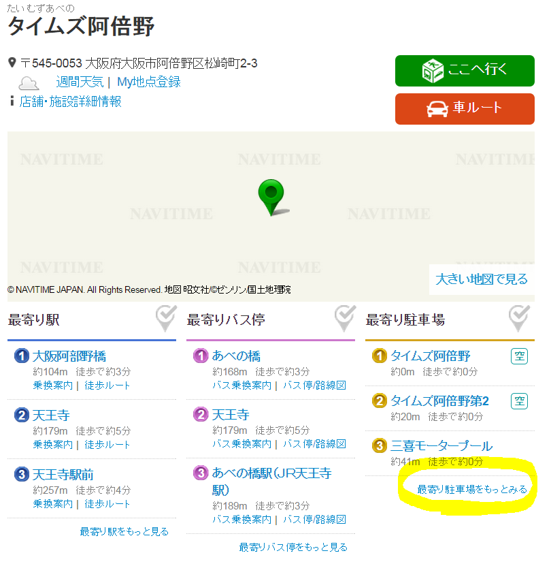
Task: Click バス乗換案内 under あべの橋
Action: coord(241,385)
